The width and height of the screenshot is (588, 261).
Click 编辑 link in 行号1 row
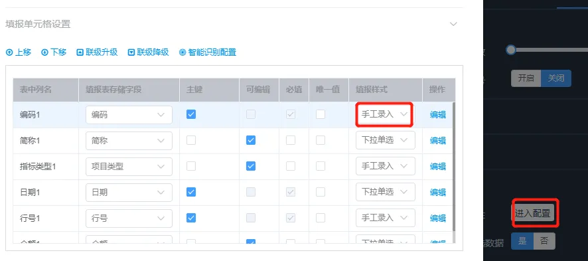[437, 218]
